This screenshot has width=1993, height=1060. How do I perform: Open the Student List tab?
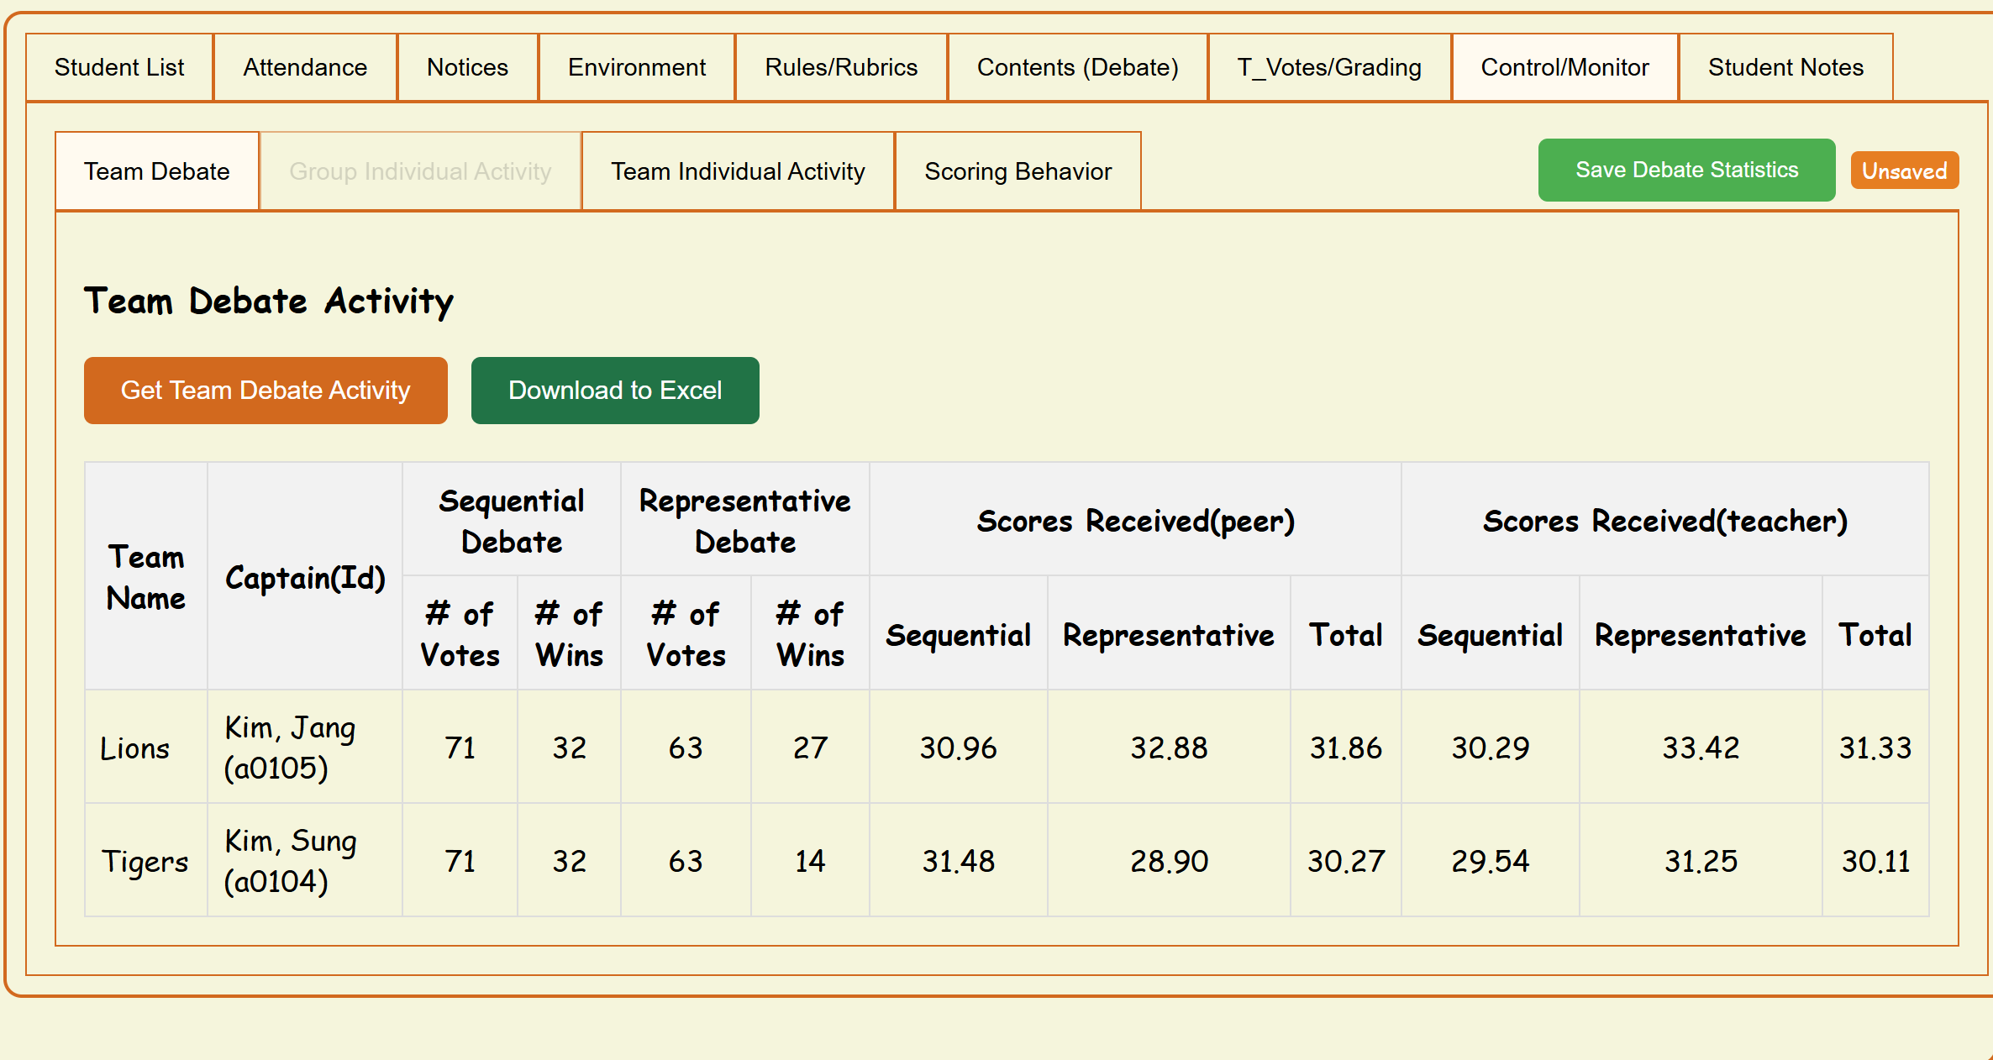click(119, 67)
